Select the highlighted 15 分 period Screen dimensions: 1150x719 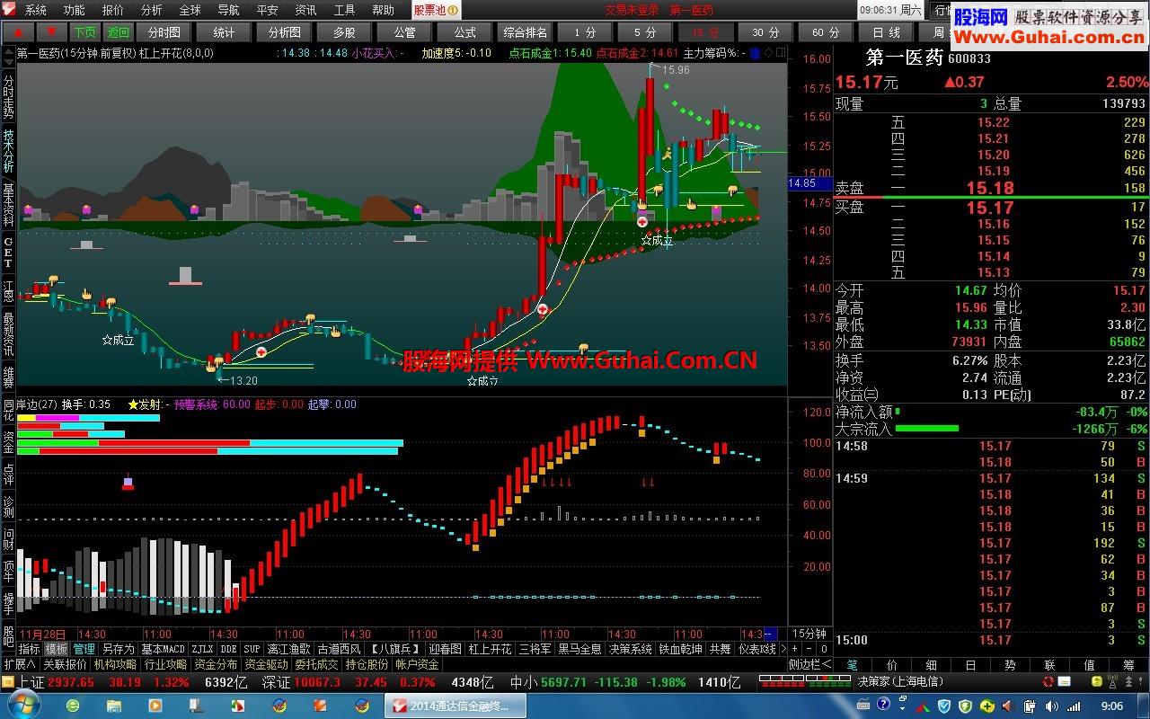coord(704,31)
